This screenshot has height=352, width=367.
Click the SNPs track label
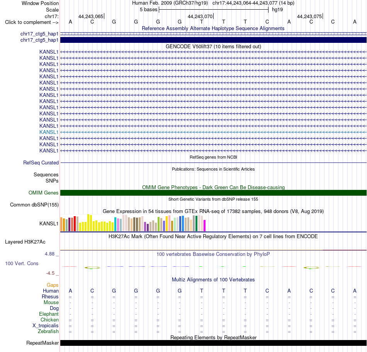click(52, 181)
